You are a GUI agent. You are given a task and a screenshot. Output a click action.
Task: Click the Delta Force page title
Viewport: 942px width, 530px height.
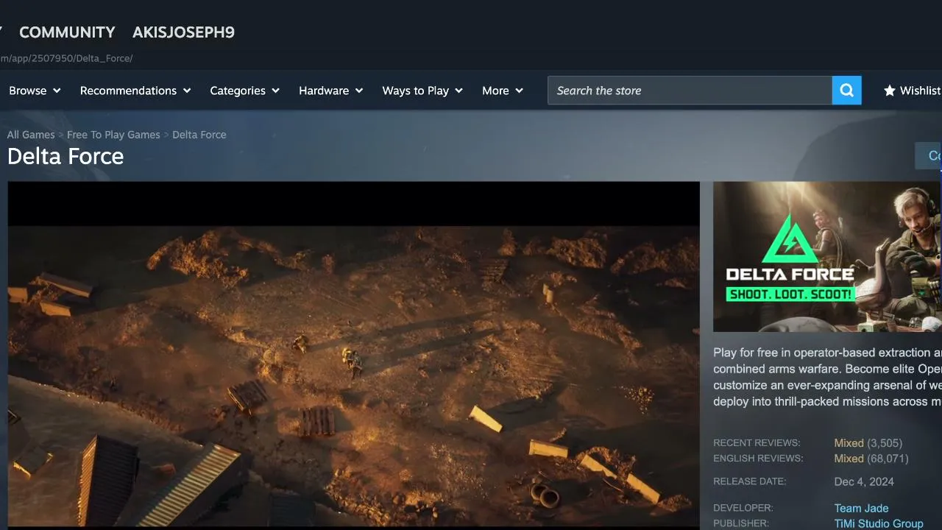point(65,156)
